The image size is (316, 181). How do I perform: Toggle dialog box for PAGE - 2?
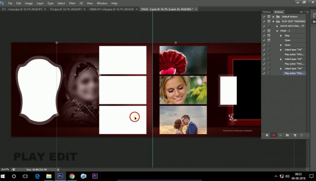(x=269, y=31)
